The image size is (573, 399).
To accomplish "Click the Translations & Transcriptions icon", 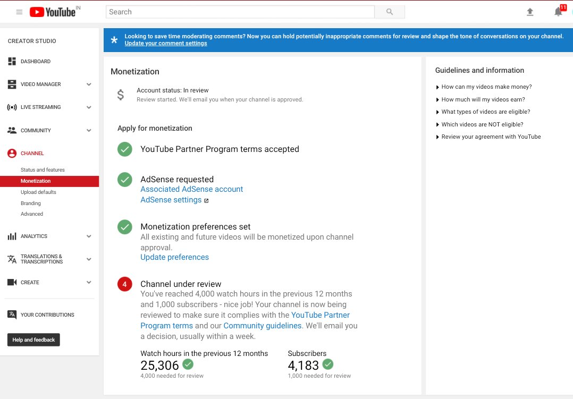I will pos(12,259).
